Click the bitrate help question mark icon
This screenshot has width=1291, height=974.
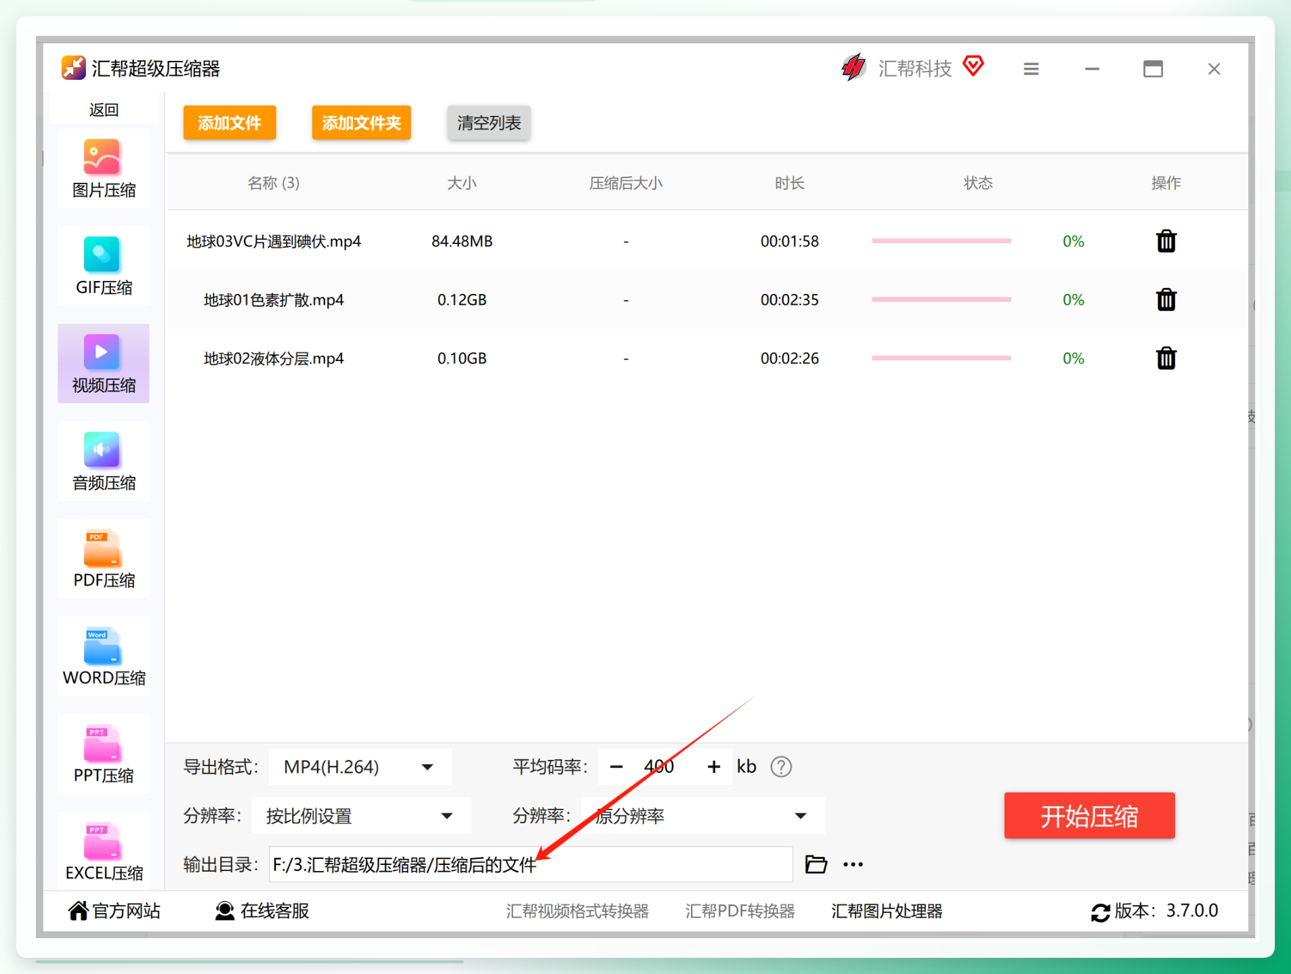click(x=781, y=767)
